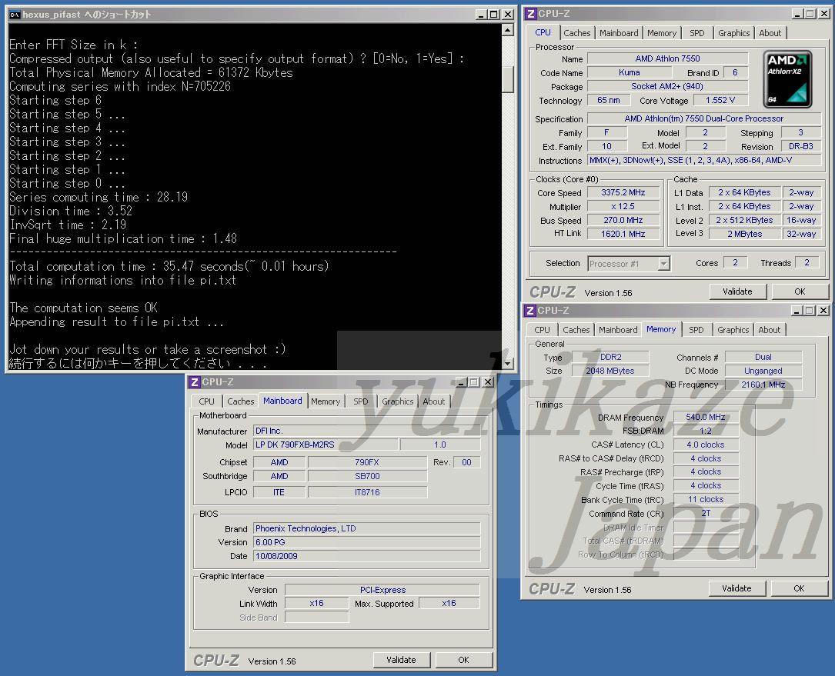Click the Core Voltage value 1.552 V

pos(720,100)
